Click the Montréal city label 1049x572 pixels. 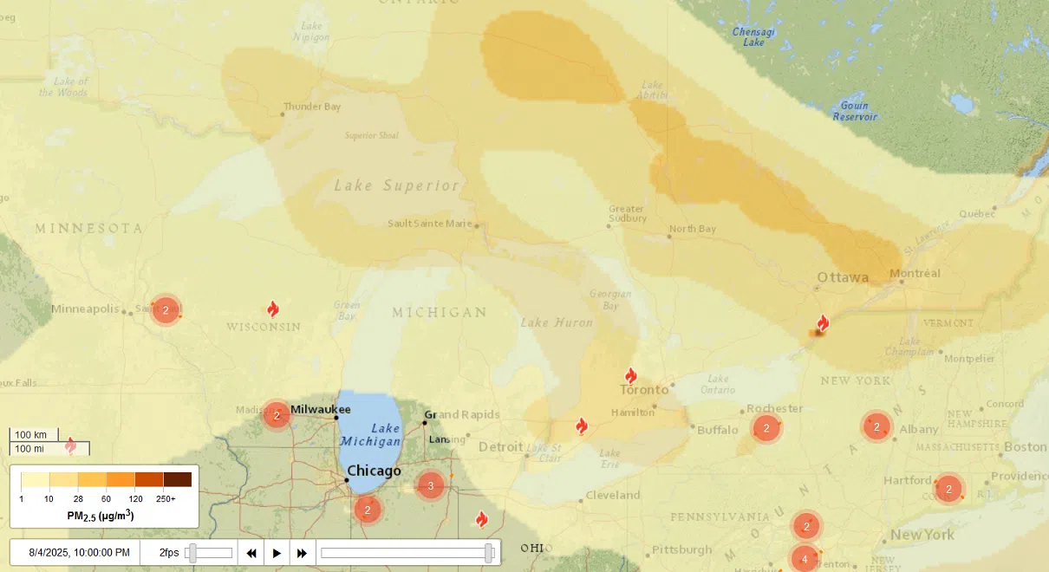(x=915, y=273)
